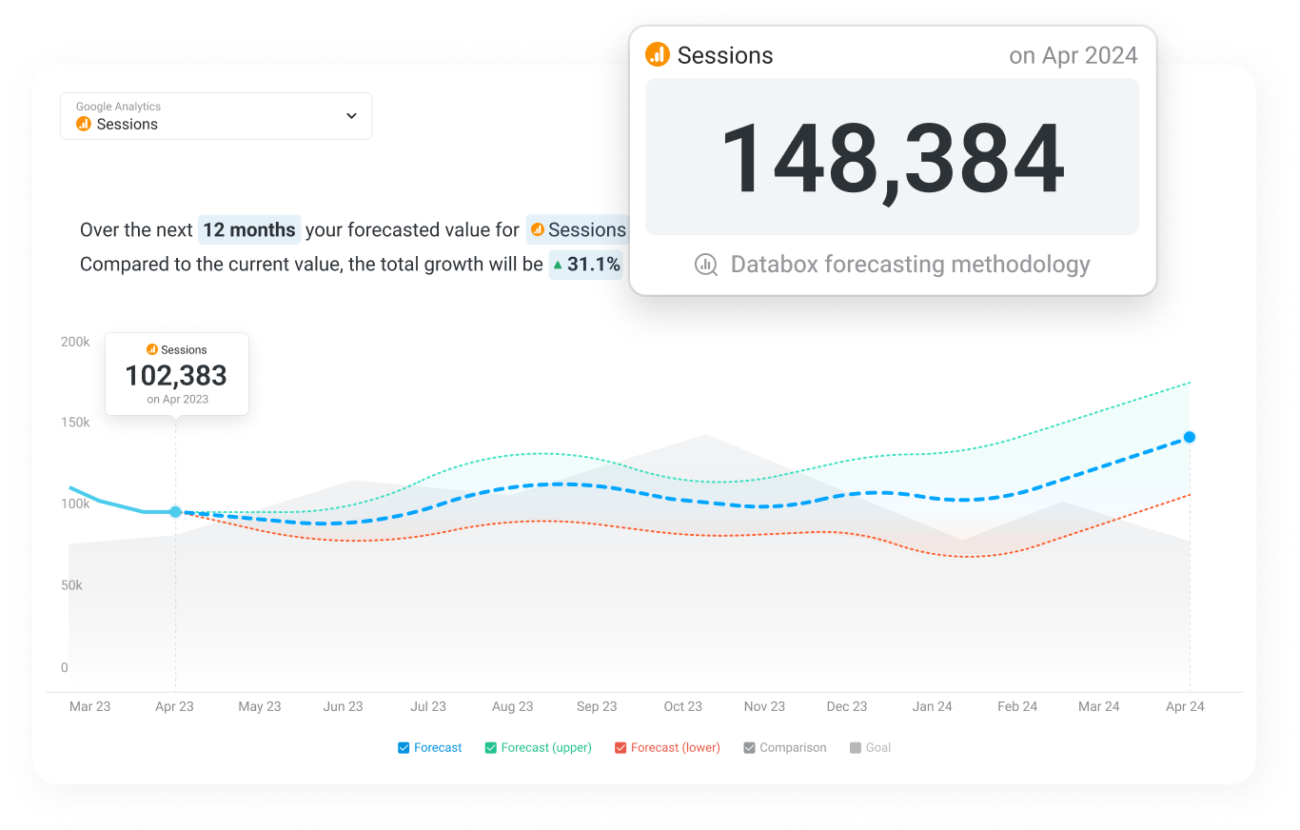Image resolution: width=1300 pixels, height=830 pixels.
Task: Click orange Analytics icon in Apr 2024 card
Action: (658, 54)
